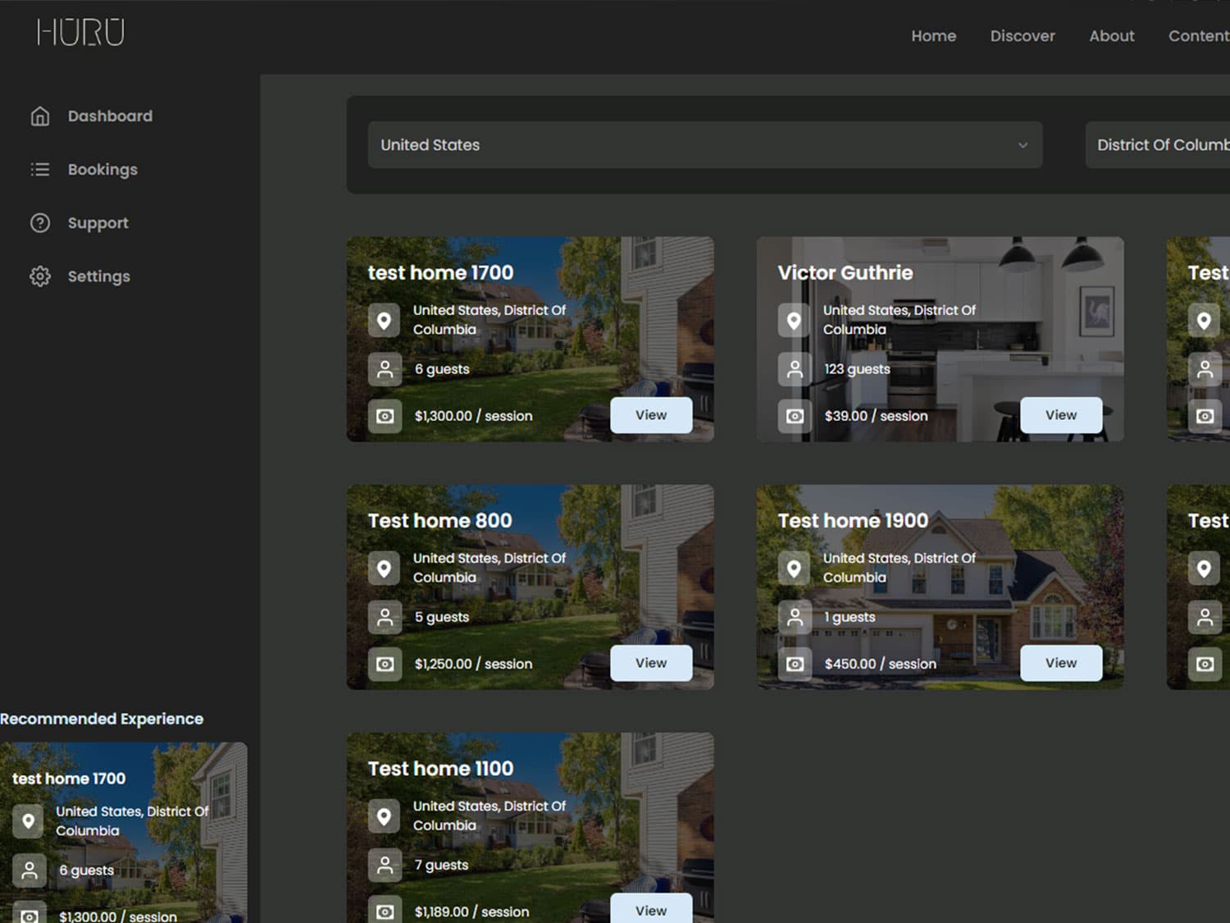View the test home 1700 listing

click(651, 415)
